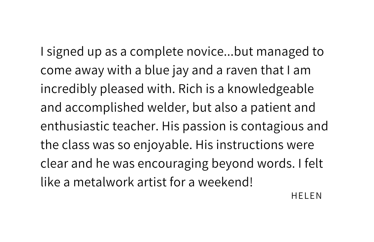Click on the word "incredibly"

(x=69, y=89)
